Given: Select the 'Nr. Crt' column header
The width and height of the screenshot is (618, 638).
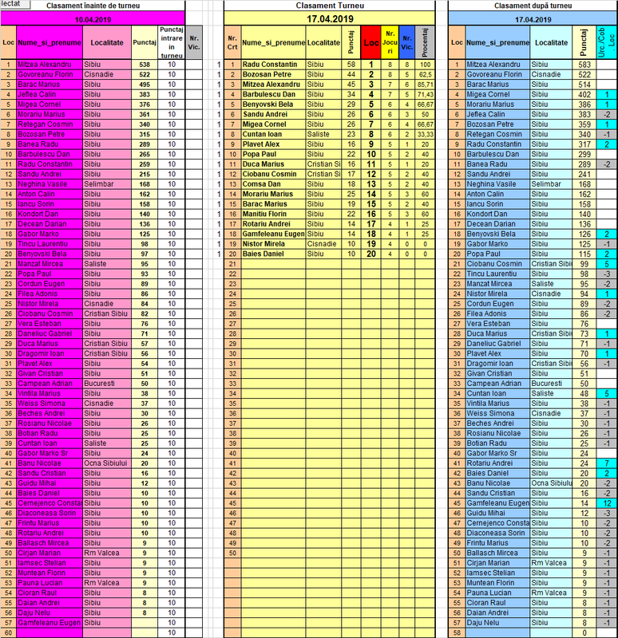Looking at the screenshot, I should [232, 42].
